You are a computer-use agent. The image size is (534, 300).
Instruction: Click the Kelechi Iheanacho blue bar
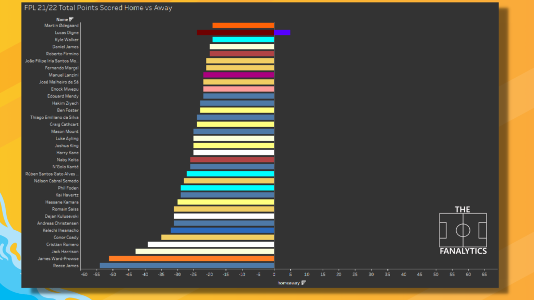point(222,230)
